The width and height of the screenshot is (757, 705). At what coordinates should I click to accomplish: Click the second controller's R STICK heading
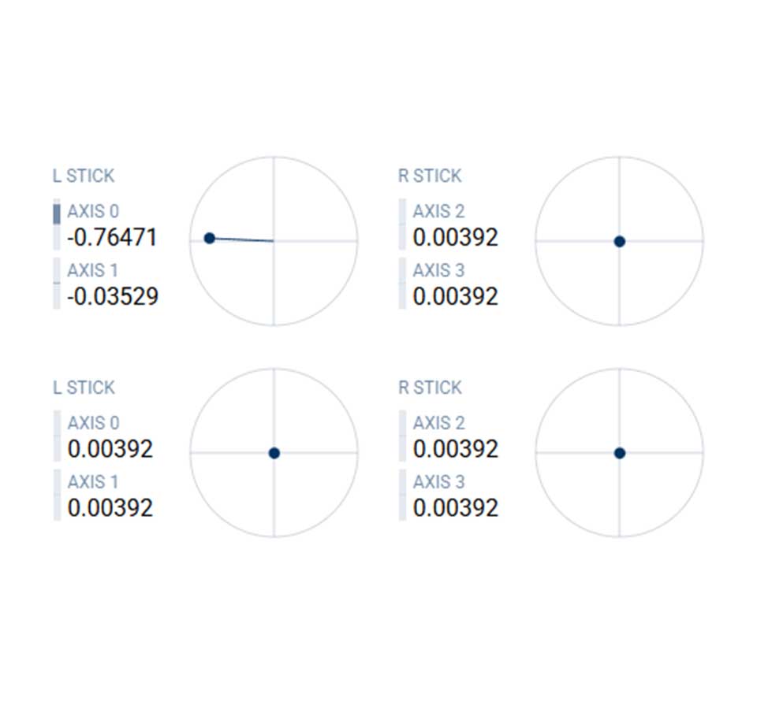(x=430, y=388)
